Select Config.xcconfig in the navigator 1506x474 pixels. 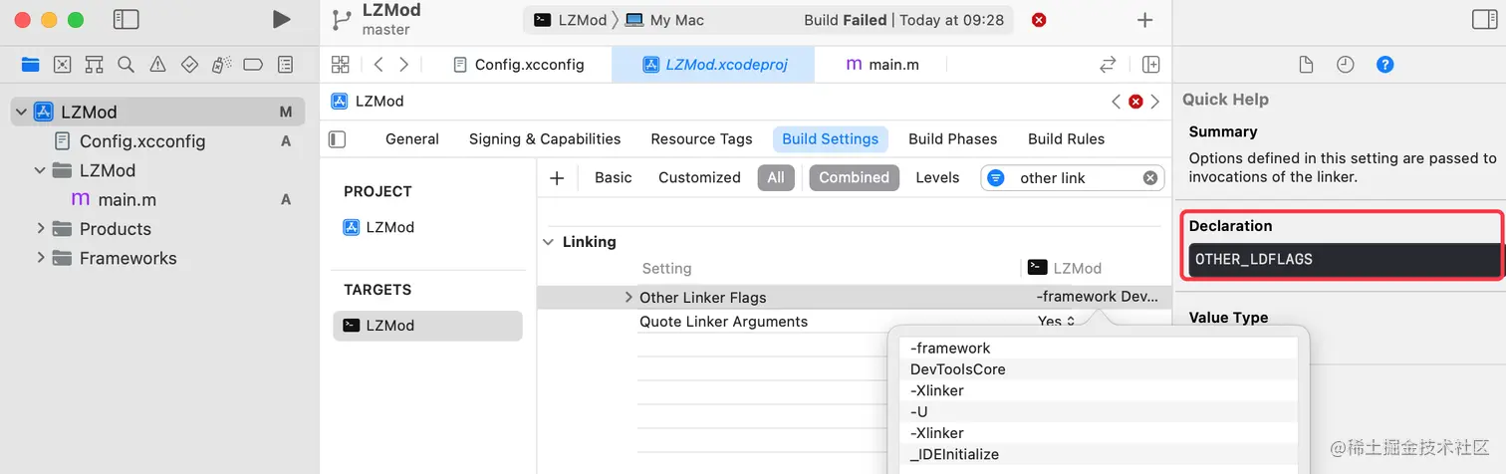(x=141, y=141)
